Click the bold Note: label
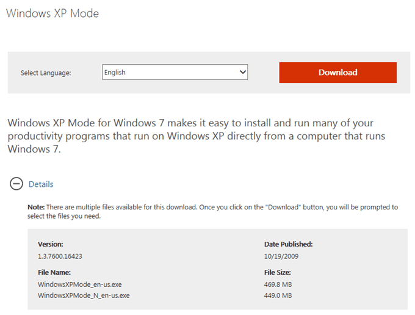 36,207
